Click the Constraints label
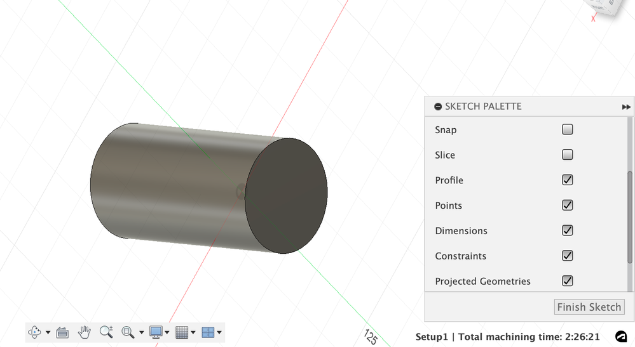 coord(460,256)
